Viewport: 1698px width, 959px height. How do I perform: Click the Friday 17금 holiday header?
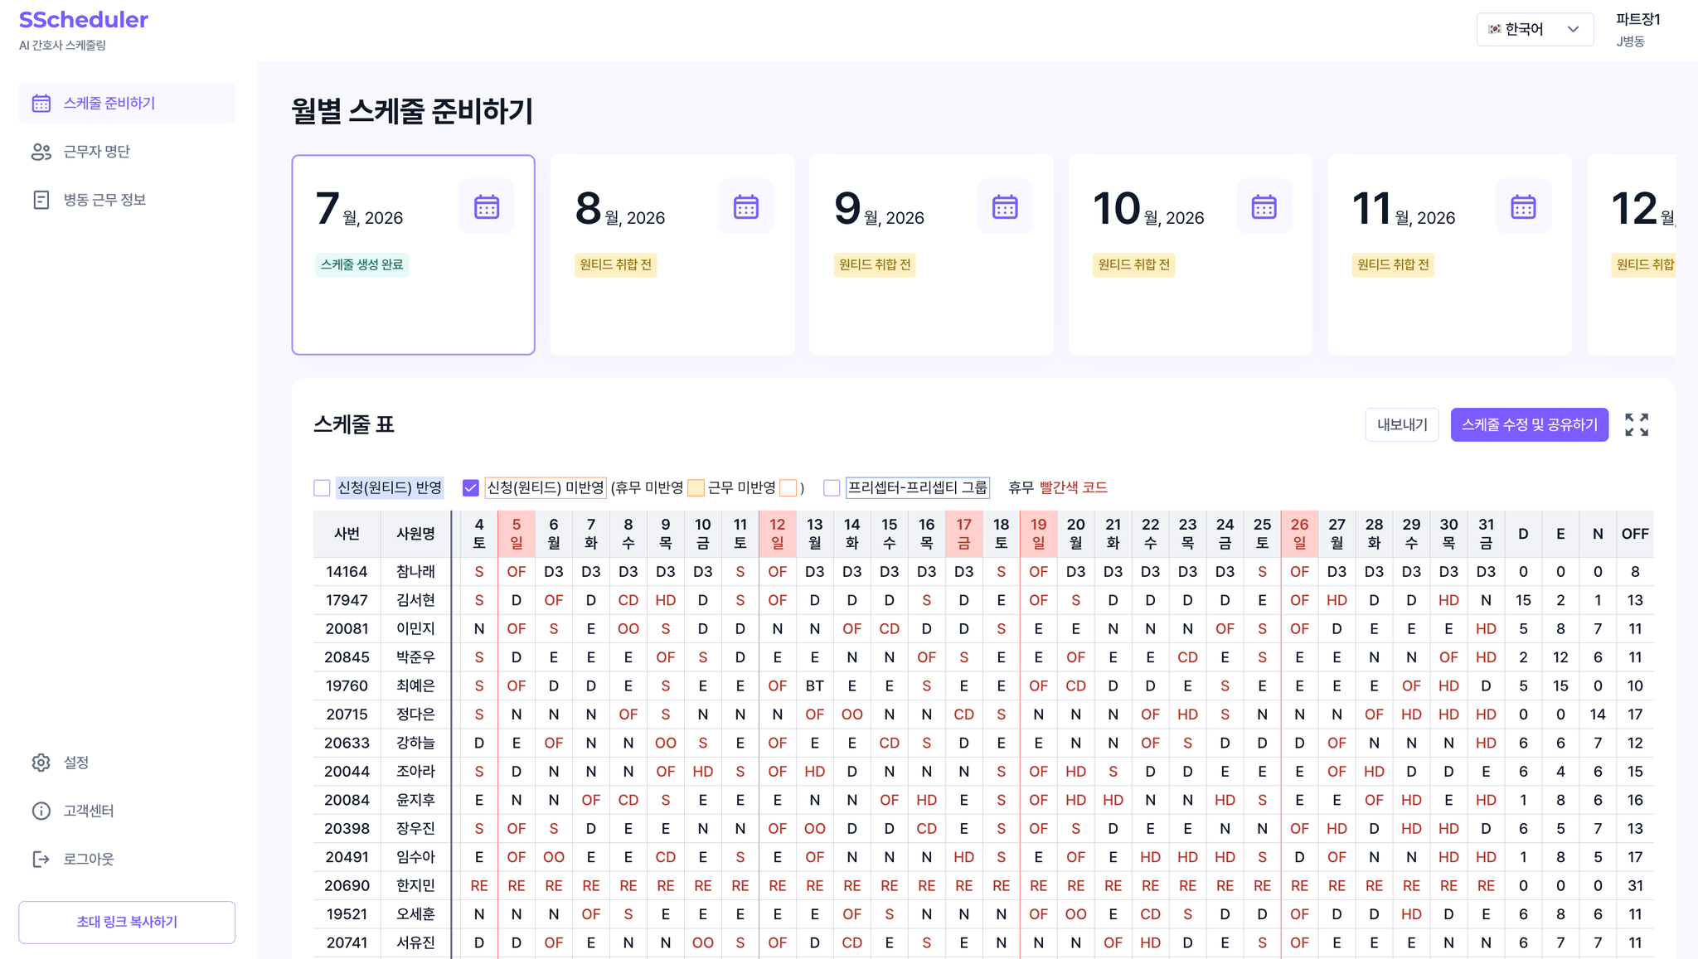point(963,534)
